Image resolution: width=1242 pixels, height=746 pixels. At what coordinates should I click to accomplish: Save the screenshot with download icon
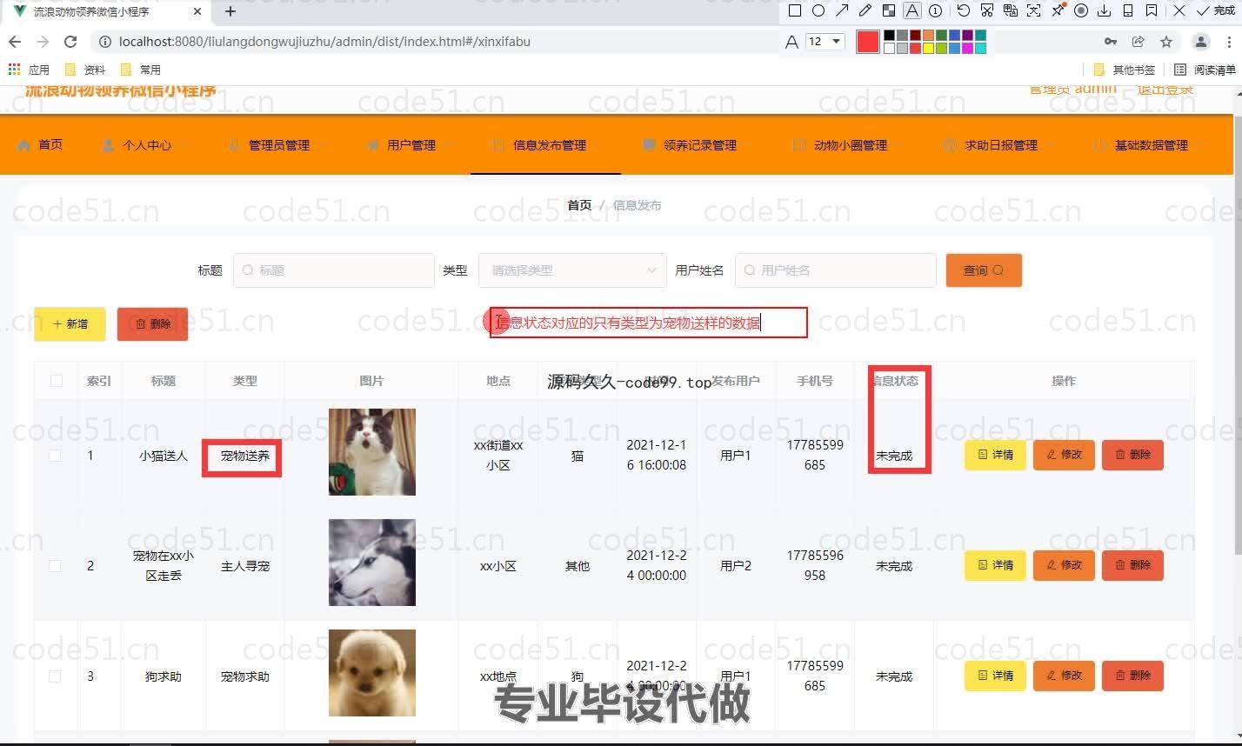pyautogui.click(x=1104, y=10)
